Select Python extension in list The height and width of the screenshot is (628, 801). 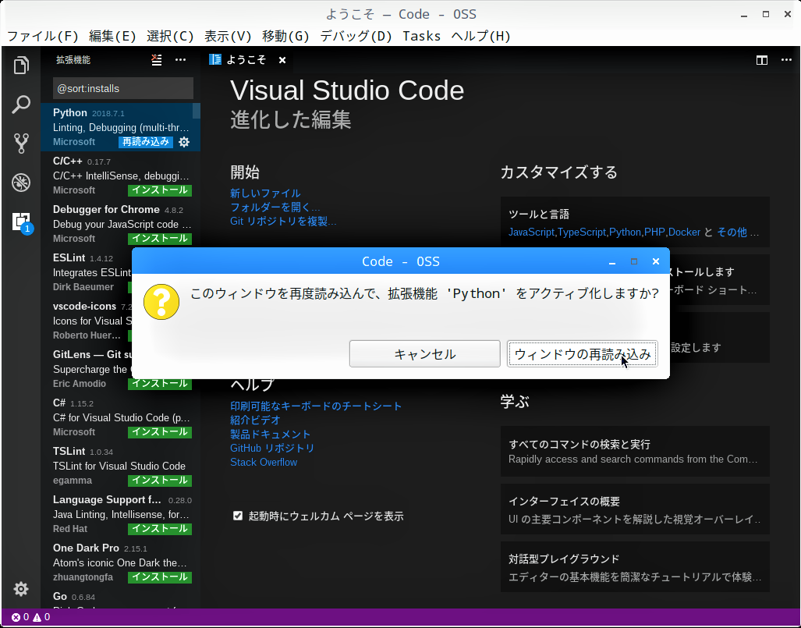tap(121, 127)
